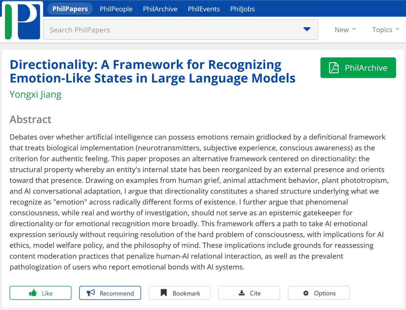Screen dimensions: 406x310
Task: Open the Options menu
Action: [319, 293]
